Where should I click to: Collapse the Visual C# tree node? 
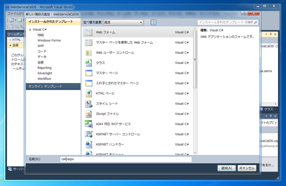[30, 29]
